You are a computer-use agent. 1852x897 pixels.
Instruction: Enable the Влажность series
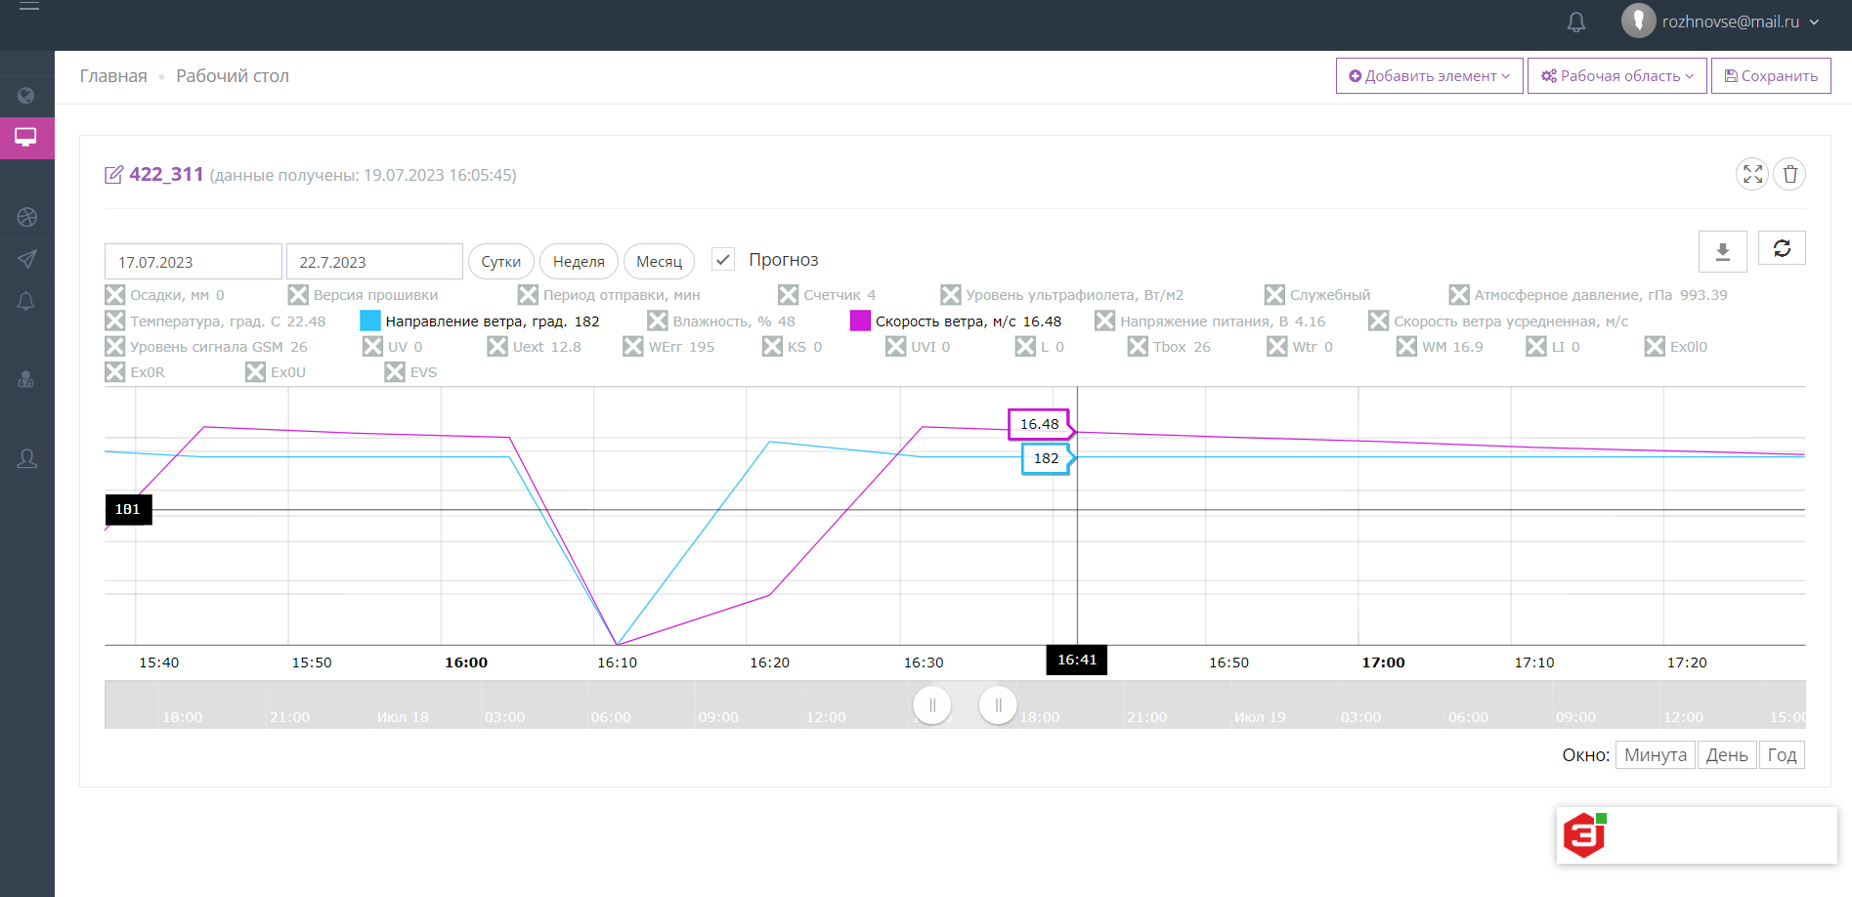(x=658, y=321)
